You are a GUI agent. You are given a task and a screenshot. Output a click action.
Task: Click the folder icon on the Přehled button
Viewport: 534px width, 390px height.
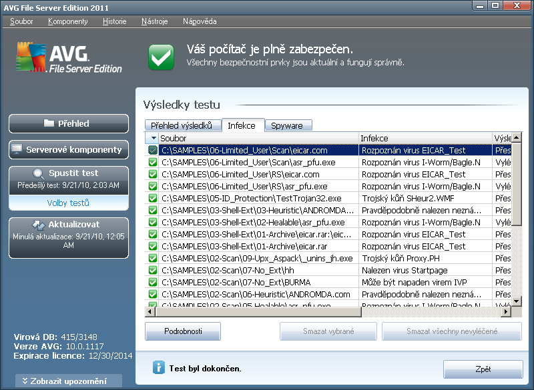(49, 123)
